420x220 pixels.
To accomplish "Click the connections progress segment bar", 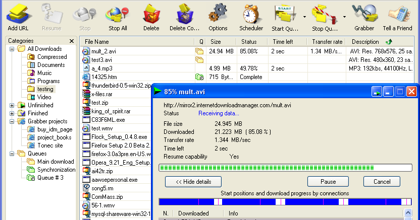I will (285, 202).
